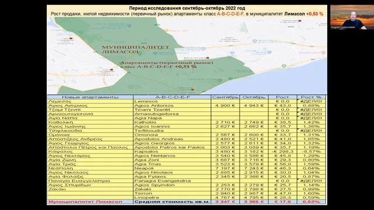Click the '€ 56,0' growth cell
The width and height of the screenshot is (374, 210).
tap(283, 164)
